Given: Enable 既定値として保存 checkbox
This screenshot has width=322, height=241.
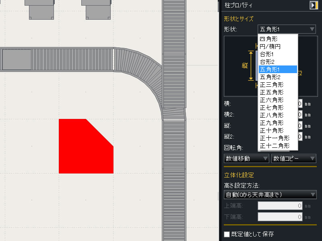Looking at the screenshot, I should 227,234.
